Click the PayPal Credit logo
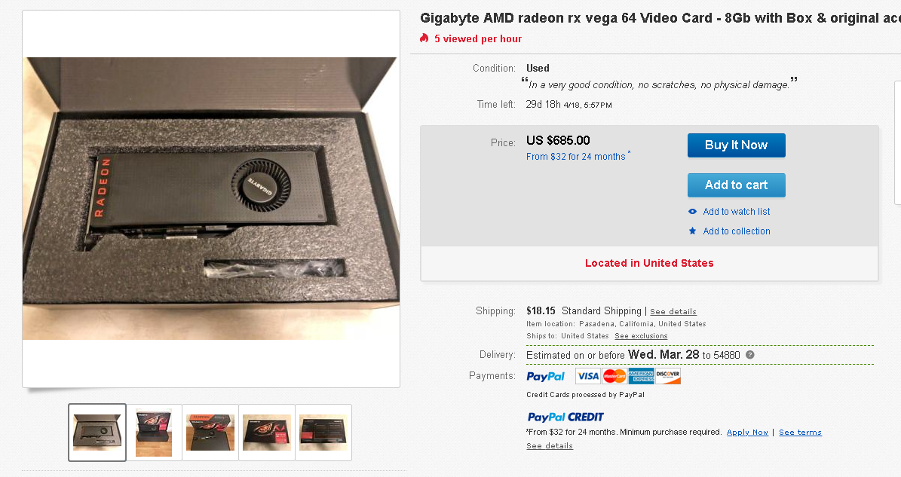Image resolution: width=901 pixels, height=477 pixels. [x=565, y=417]
